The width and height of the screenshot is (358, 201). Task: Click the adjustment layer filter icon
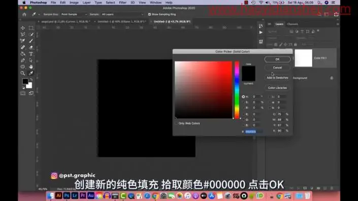(297, 31)
